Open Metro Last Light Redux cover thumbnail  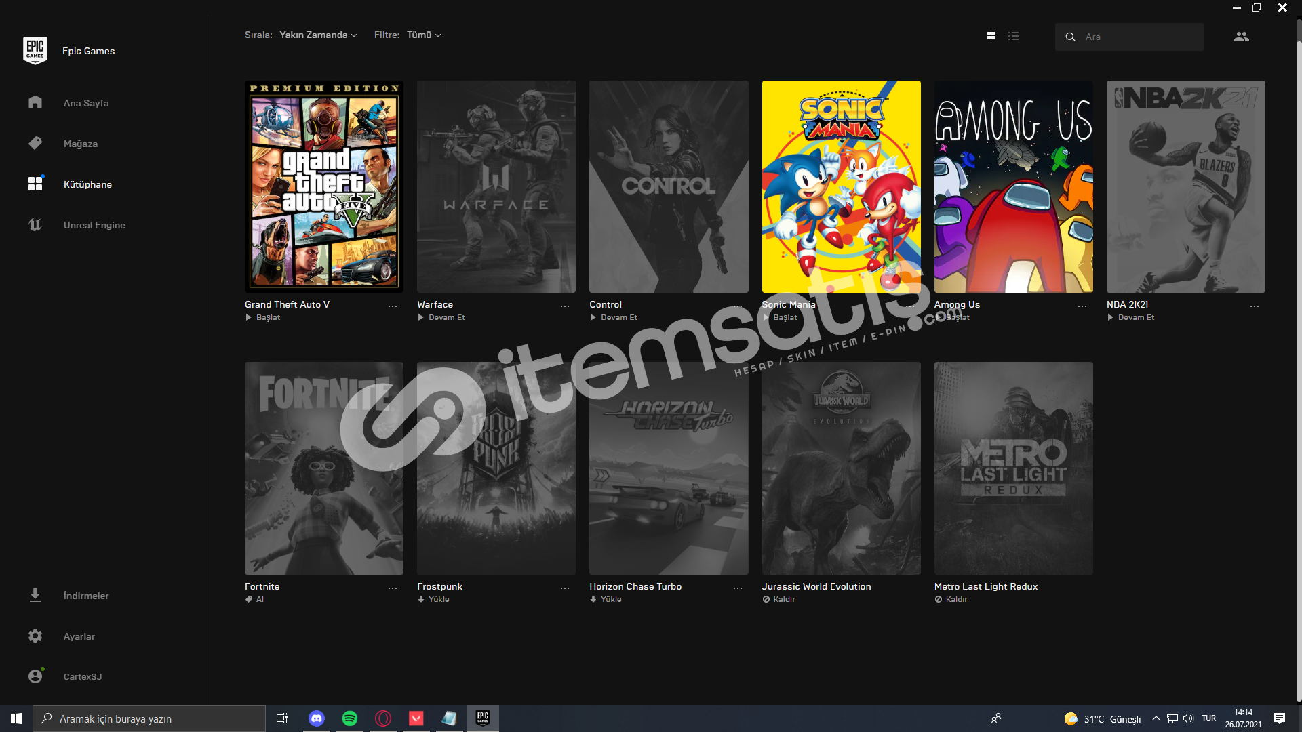pos(1014,468)
